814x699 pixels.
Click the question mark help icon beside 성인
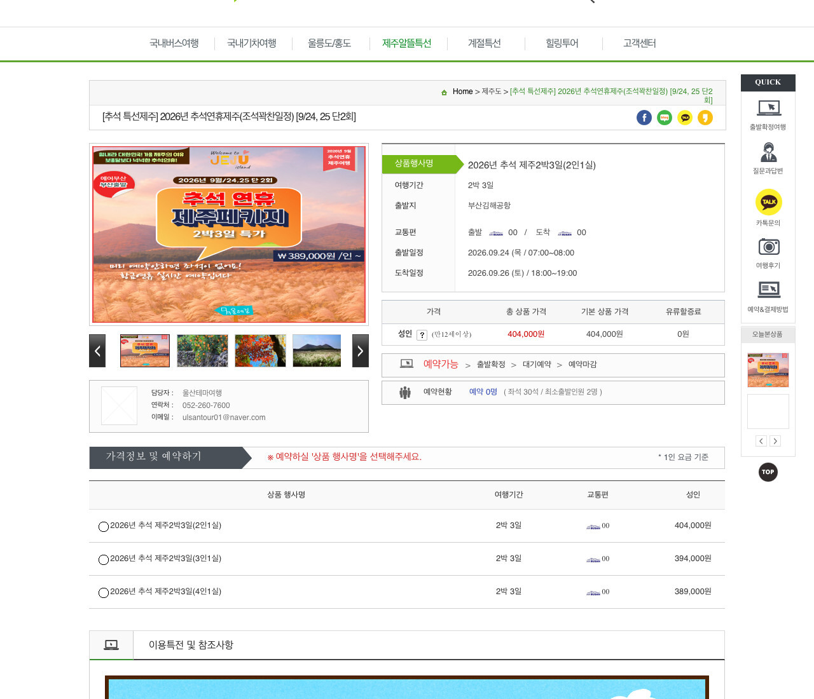point(422,335)
